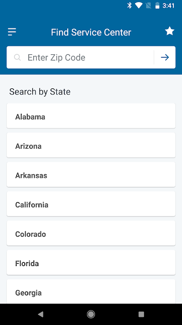Choose Florida from the list
This screenshot has width=182, height=325.
tap(91, 263)
